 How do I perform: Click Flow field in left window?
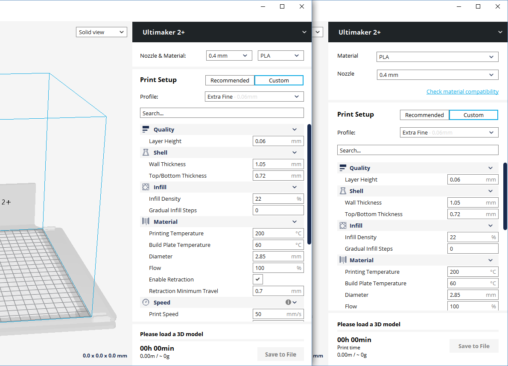pos(278,268)
